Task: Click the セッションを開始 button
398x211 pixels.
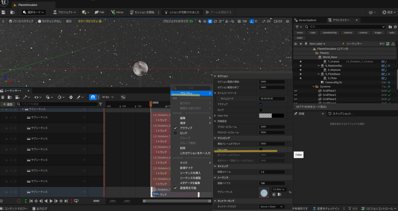Action: [x=142, y=12]
